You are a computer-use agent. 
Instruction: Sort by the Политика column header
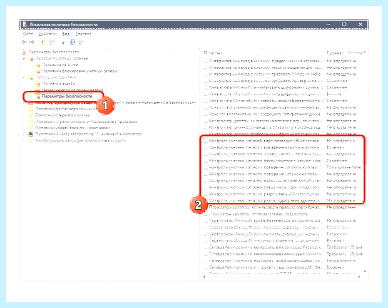tap(213, 53)
